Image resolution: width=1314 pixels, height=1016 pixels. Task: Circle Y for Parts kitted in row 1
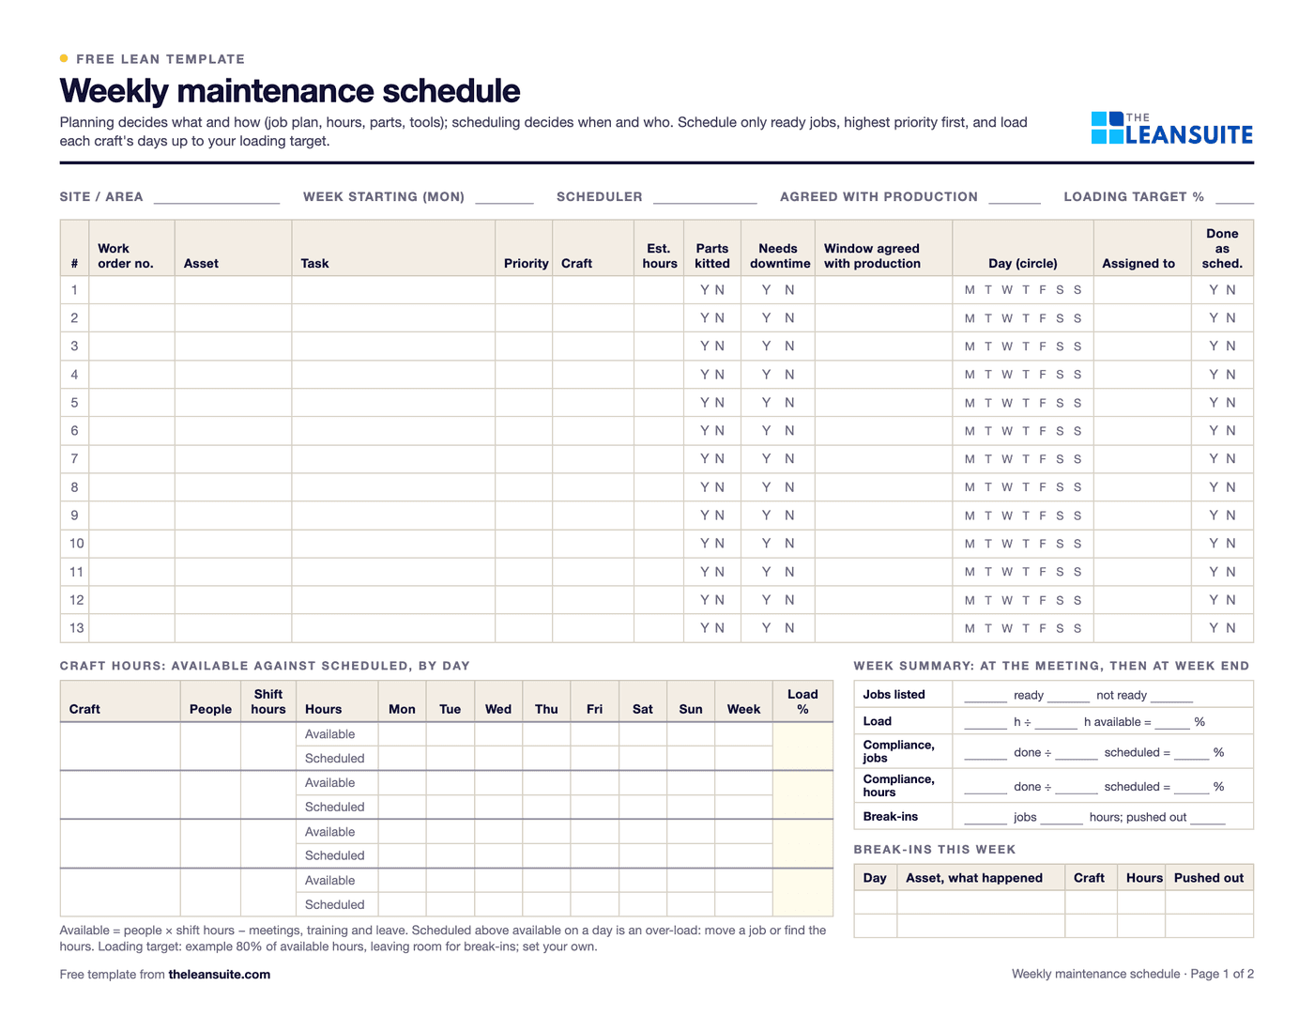pyautogui.click(x=705, y=290)
